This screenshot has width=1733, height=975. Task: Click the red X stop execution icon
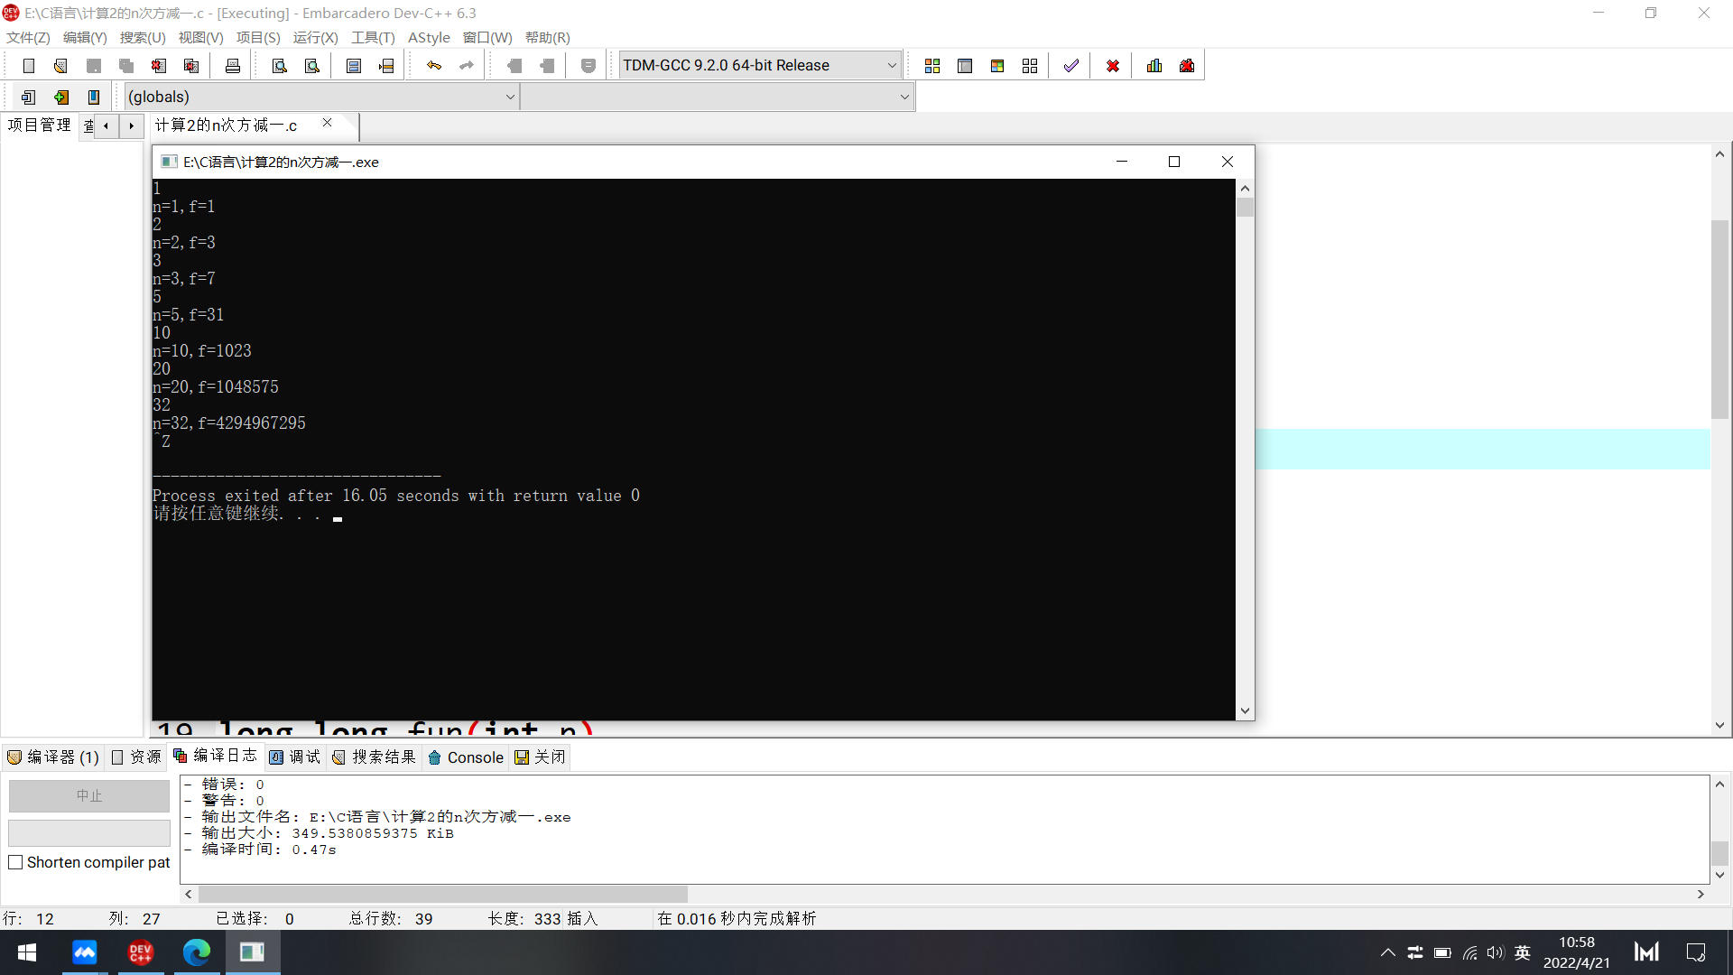point(1113,66)
